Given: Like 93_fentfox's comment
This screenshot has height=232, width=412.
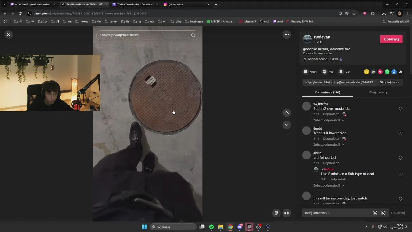Looking at the screenshot, I should coord(400,109).
